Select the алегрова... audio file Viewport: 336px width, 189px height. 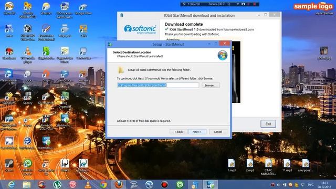tap(306, 165)
